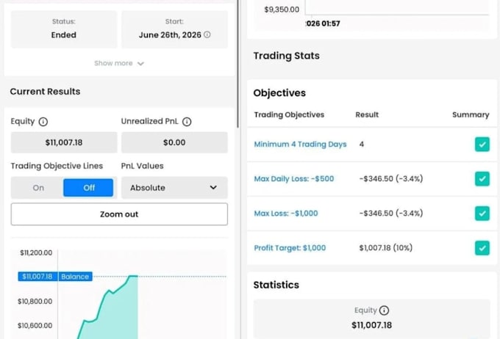
Task: Click the blue $11,007.18 Balance chart label
Action: [55, 277]
